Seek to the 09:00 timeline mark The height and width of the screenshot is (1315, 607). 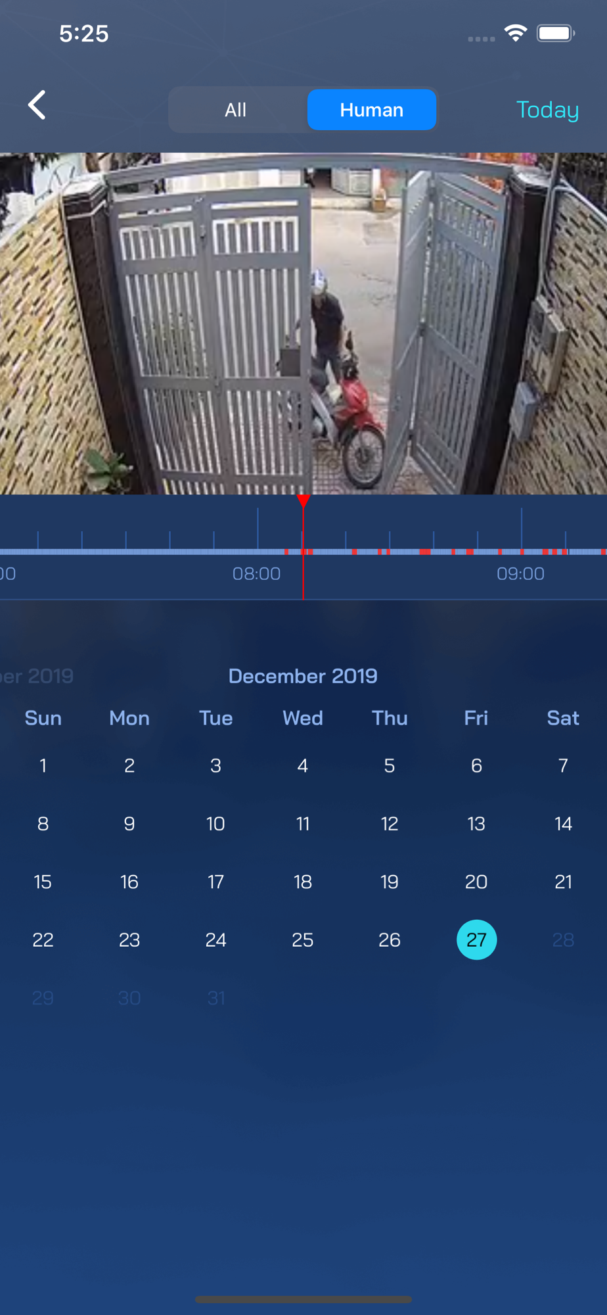tap(520, 573)
